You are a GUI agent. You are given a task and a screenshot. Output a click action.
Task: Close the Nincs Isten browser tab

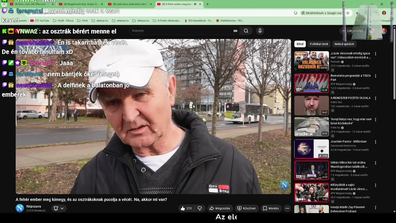(53, 4)
